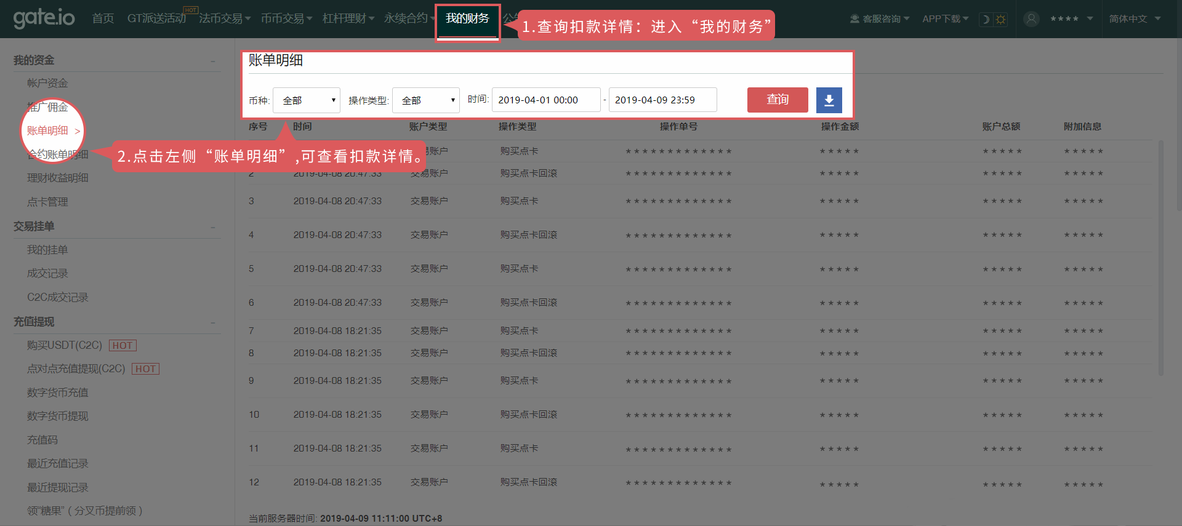Open 简体中文 language selector
Screen dimensions: 1182x526
tap(1135, 19)
